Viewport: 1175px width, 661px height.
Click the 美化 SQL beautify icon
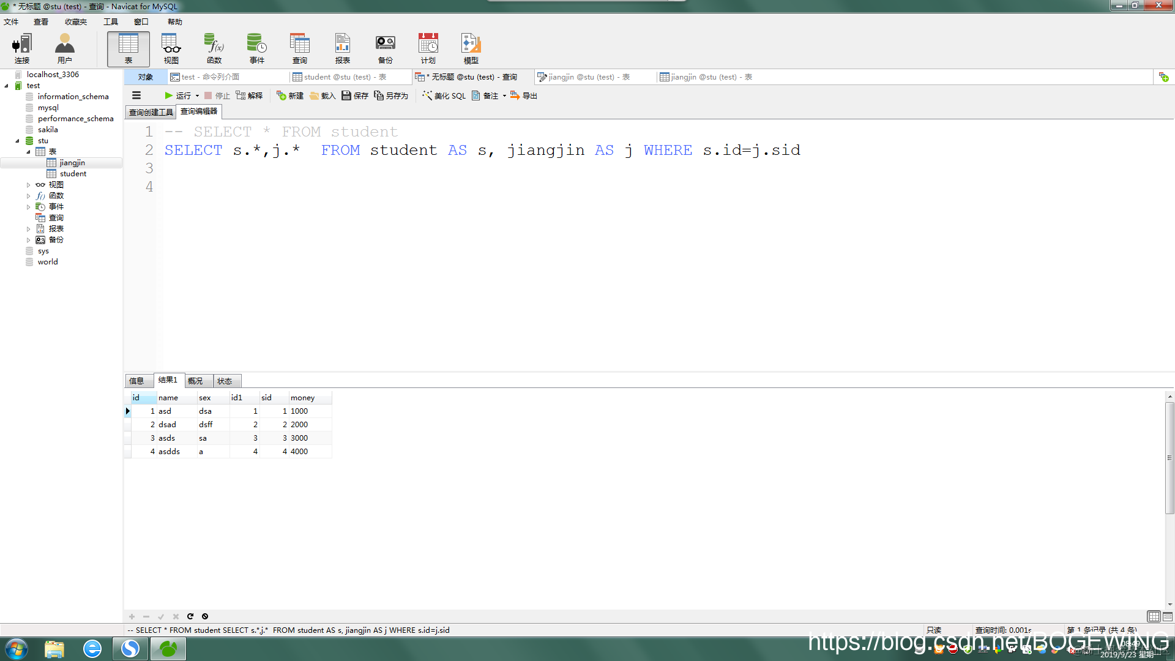click(427, 95)
